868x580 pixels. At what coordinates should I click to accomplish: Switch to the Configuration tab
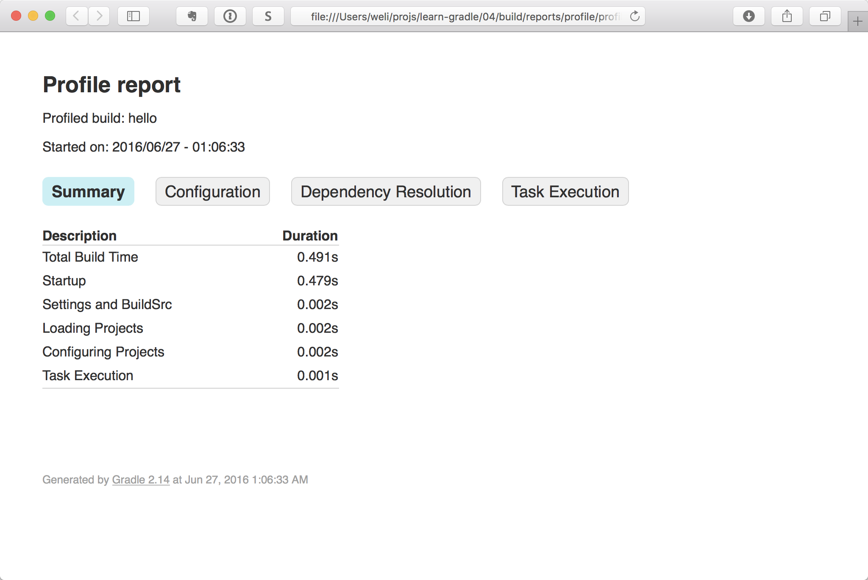[212, 192]
